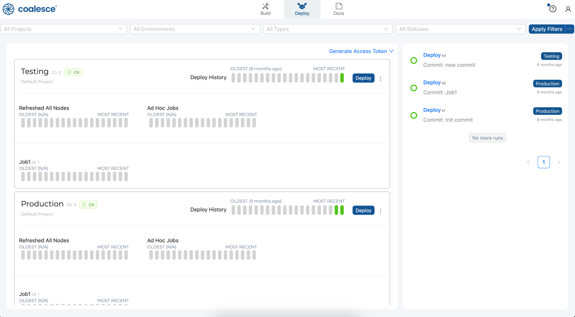Click green status circle for Deploy #3
The height and width of the screenshot is (317, 575).
coord(414,60)
